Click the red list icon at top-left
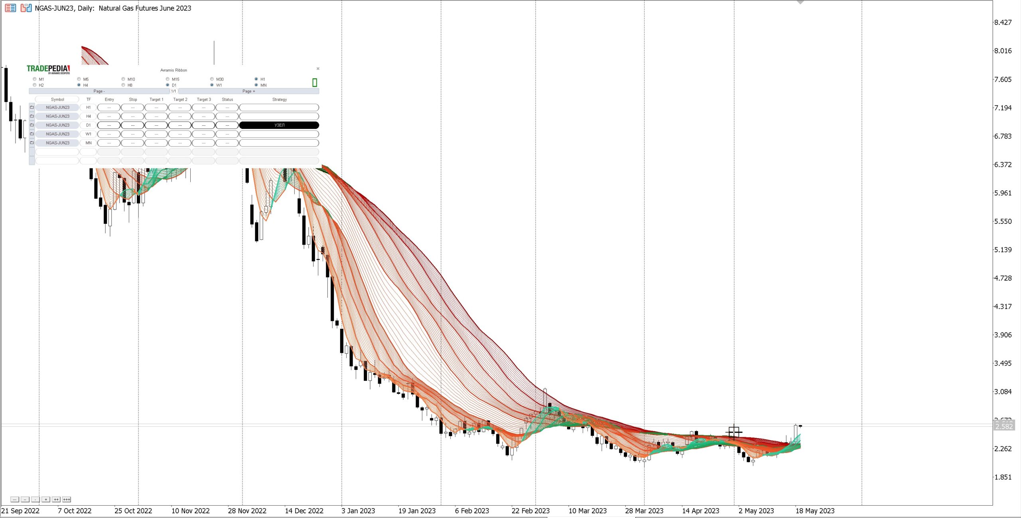The image size is (1021, 518). click(10, 8)
